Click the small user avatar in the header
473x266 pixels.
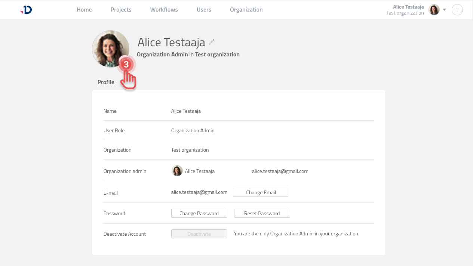coord(434,10)
